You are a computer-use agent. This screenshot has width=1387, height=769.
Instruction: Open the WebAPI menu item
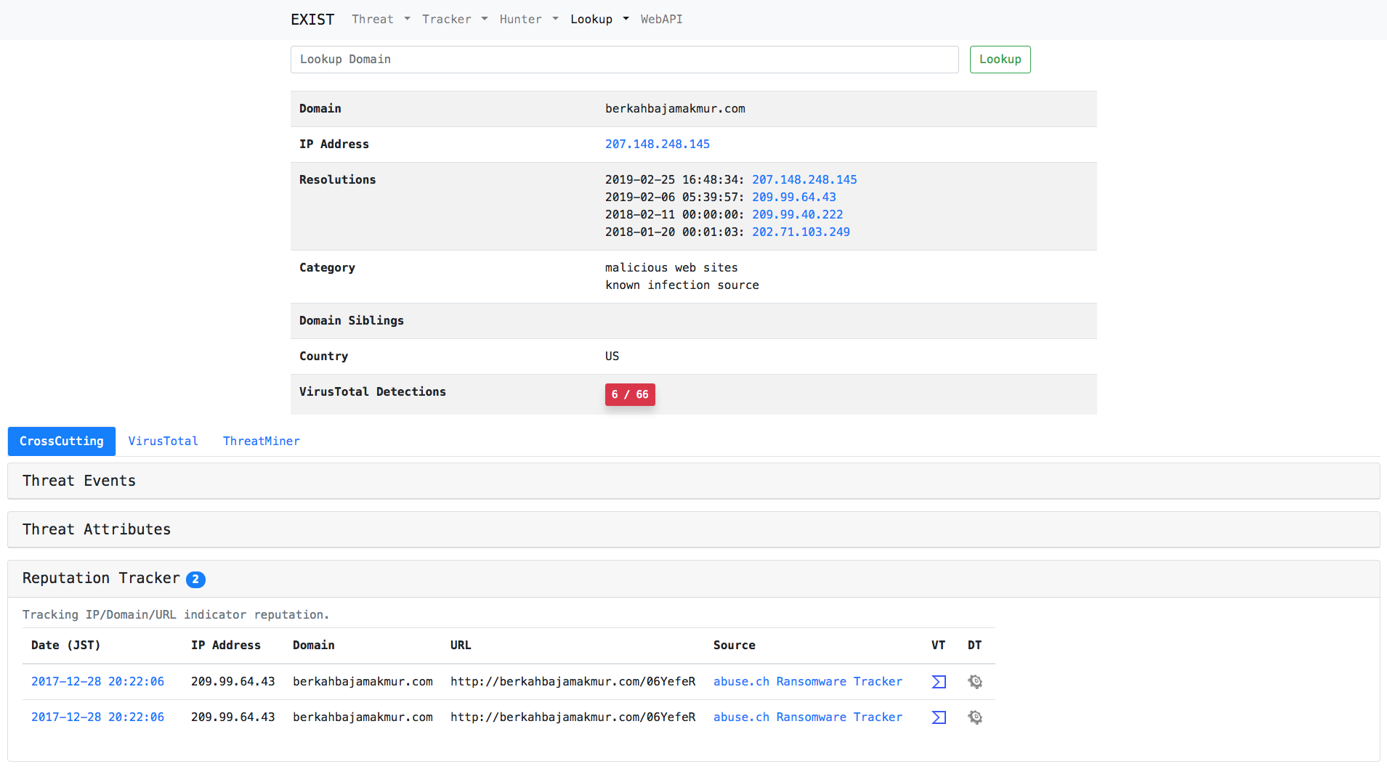coord(661,19)
